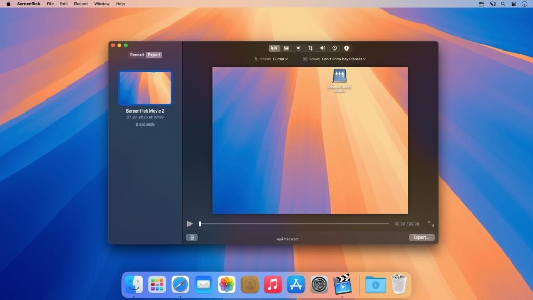Screen dimensions: 533x300
Task: Open the audio speaker icon in toolbar
Action: [x=323, y=48]
